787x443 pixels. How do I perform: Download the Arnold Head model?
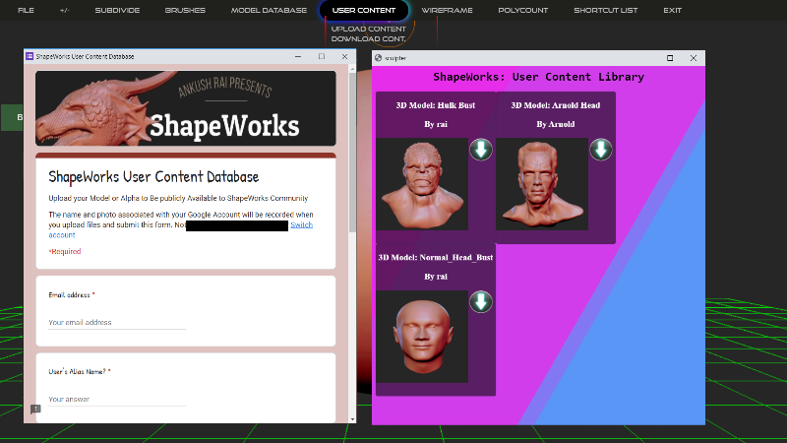[x=601, y=150]
